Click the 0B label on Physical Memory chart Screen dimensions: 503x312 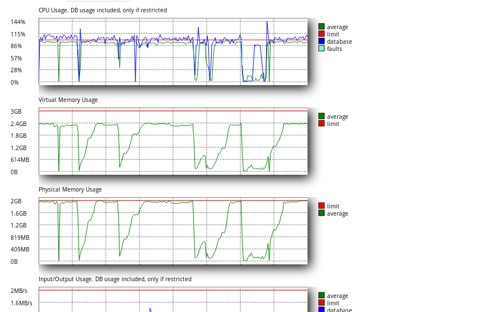click(x=14, y=262)
